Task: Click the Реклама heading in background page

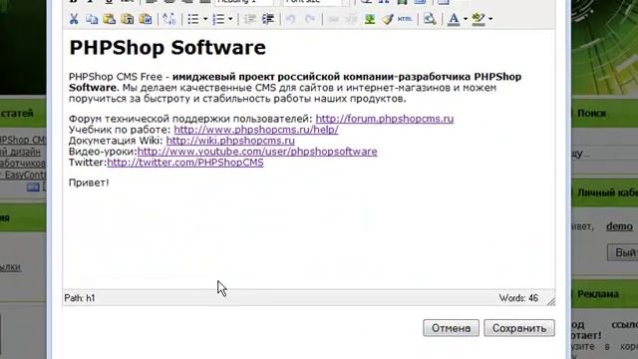Action: point(598,293)
